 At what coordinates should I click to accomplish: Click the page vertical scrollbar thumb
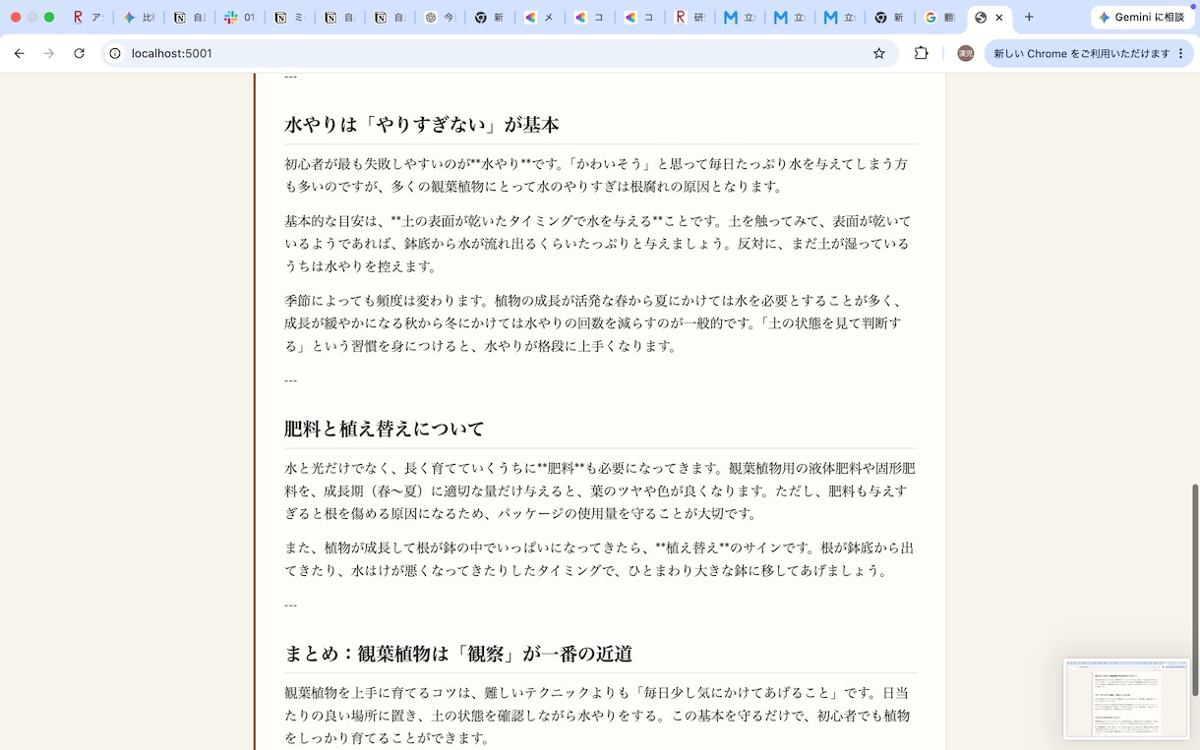click(x=1195, y=588)
